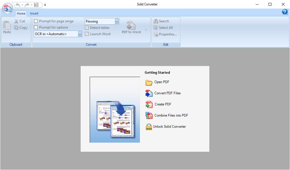Enable Prompt for options checkbox
290x170 pixels.
point(36,27)
